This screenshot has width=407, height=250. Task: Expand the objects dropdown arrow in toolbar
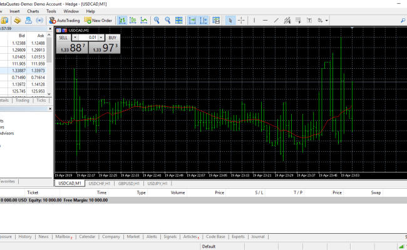(326, 21)
